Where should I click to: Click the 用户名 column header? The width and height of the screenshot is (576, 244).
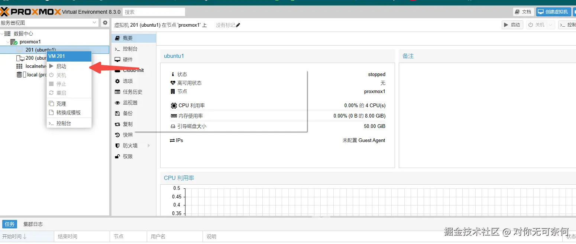coord(175,237)
